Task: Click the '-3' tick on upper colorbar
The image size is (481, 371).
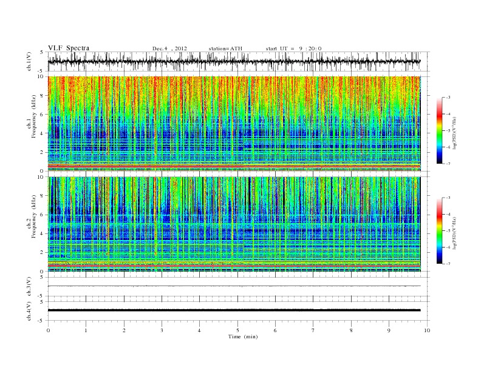Action: coord(448,98)
